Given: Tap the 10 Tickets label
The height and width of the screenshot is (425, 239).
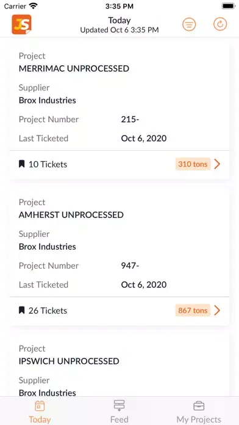Looking at the screenshot, I should [48, 164].
